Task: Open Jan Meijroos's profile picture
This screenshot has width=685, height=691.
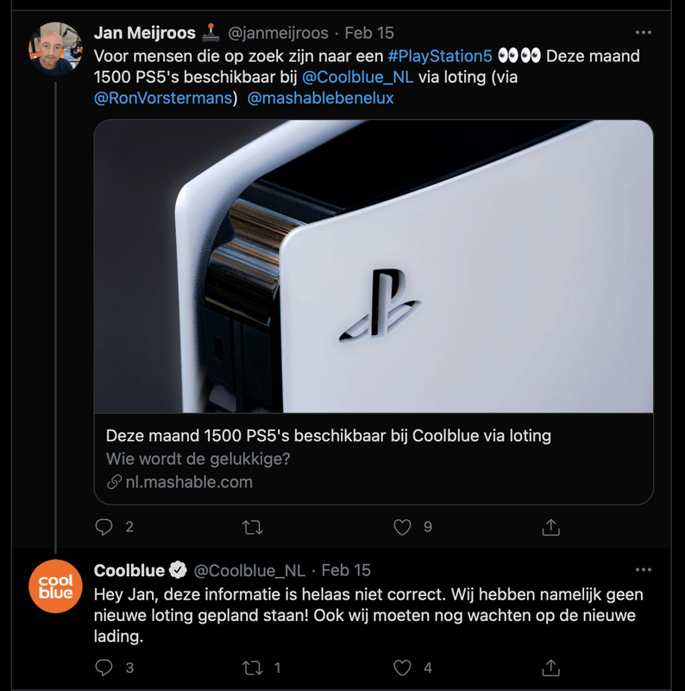Action: coord(56,48)
